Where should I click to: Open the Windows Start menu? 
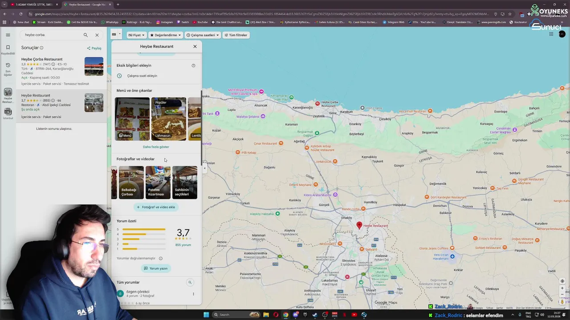coord(206,315)
